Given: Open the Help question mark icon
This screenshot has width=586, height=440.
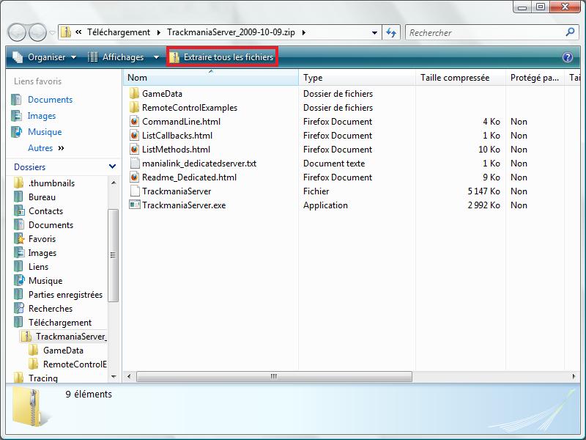Looking at the screenshot, I should click(567, 57).
